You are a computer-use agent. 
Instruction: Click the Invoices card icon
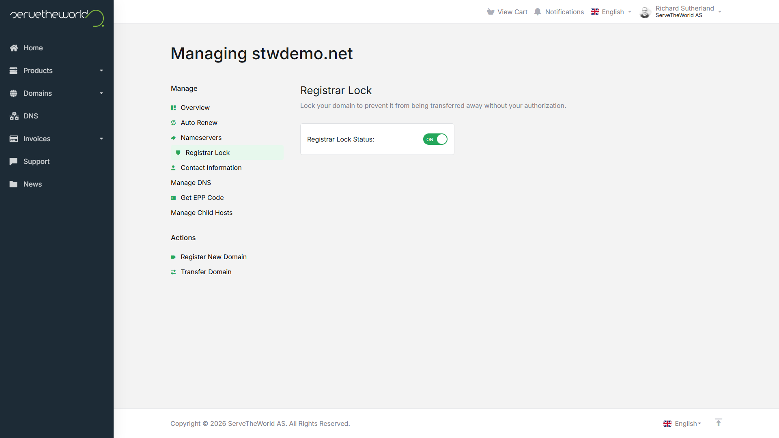(14, 139)
